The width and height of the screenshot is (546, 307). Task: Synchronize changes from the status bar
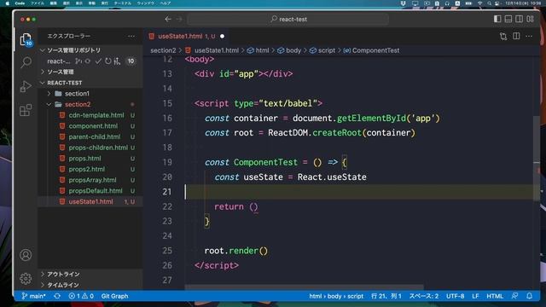[x=57, y=296]
